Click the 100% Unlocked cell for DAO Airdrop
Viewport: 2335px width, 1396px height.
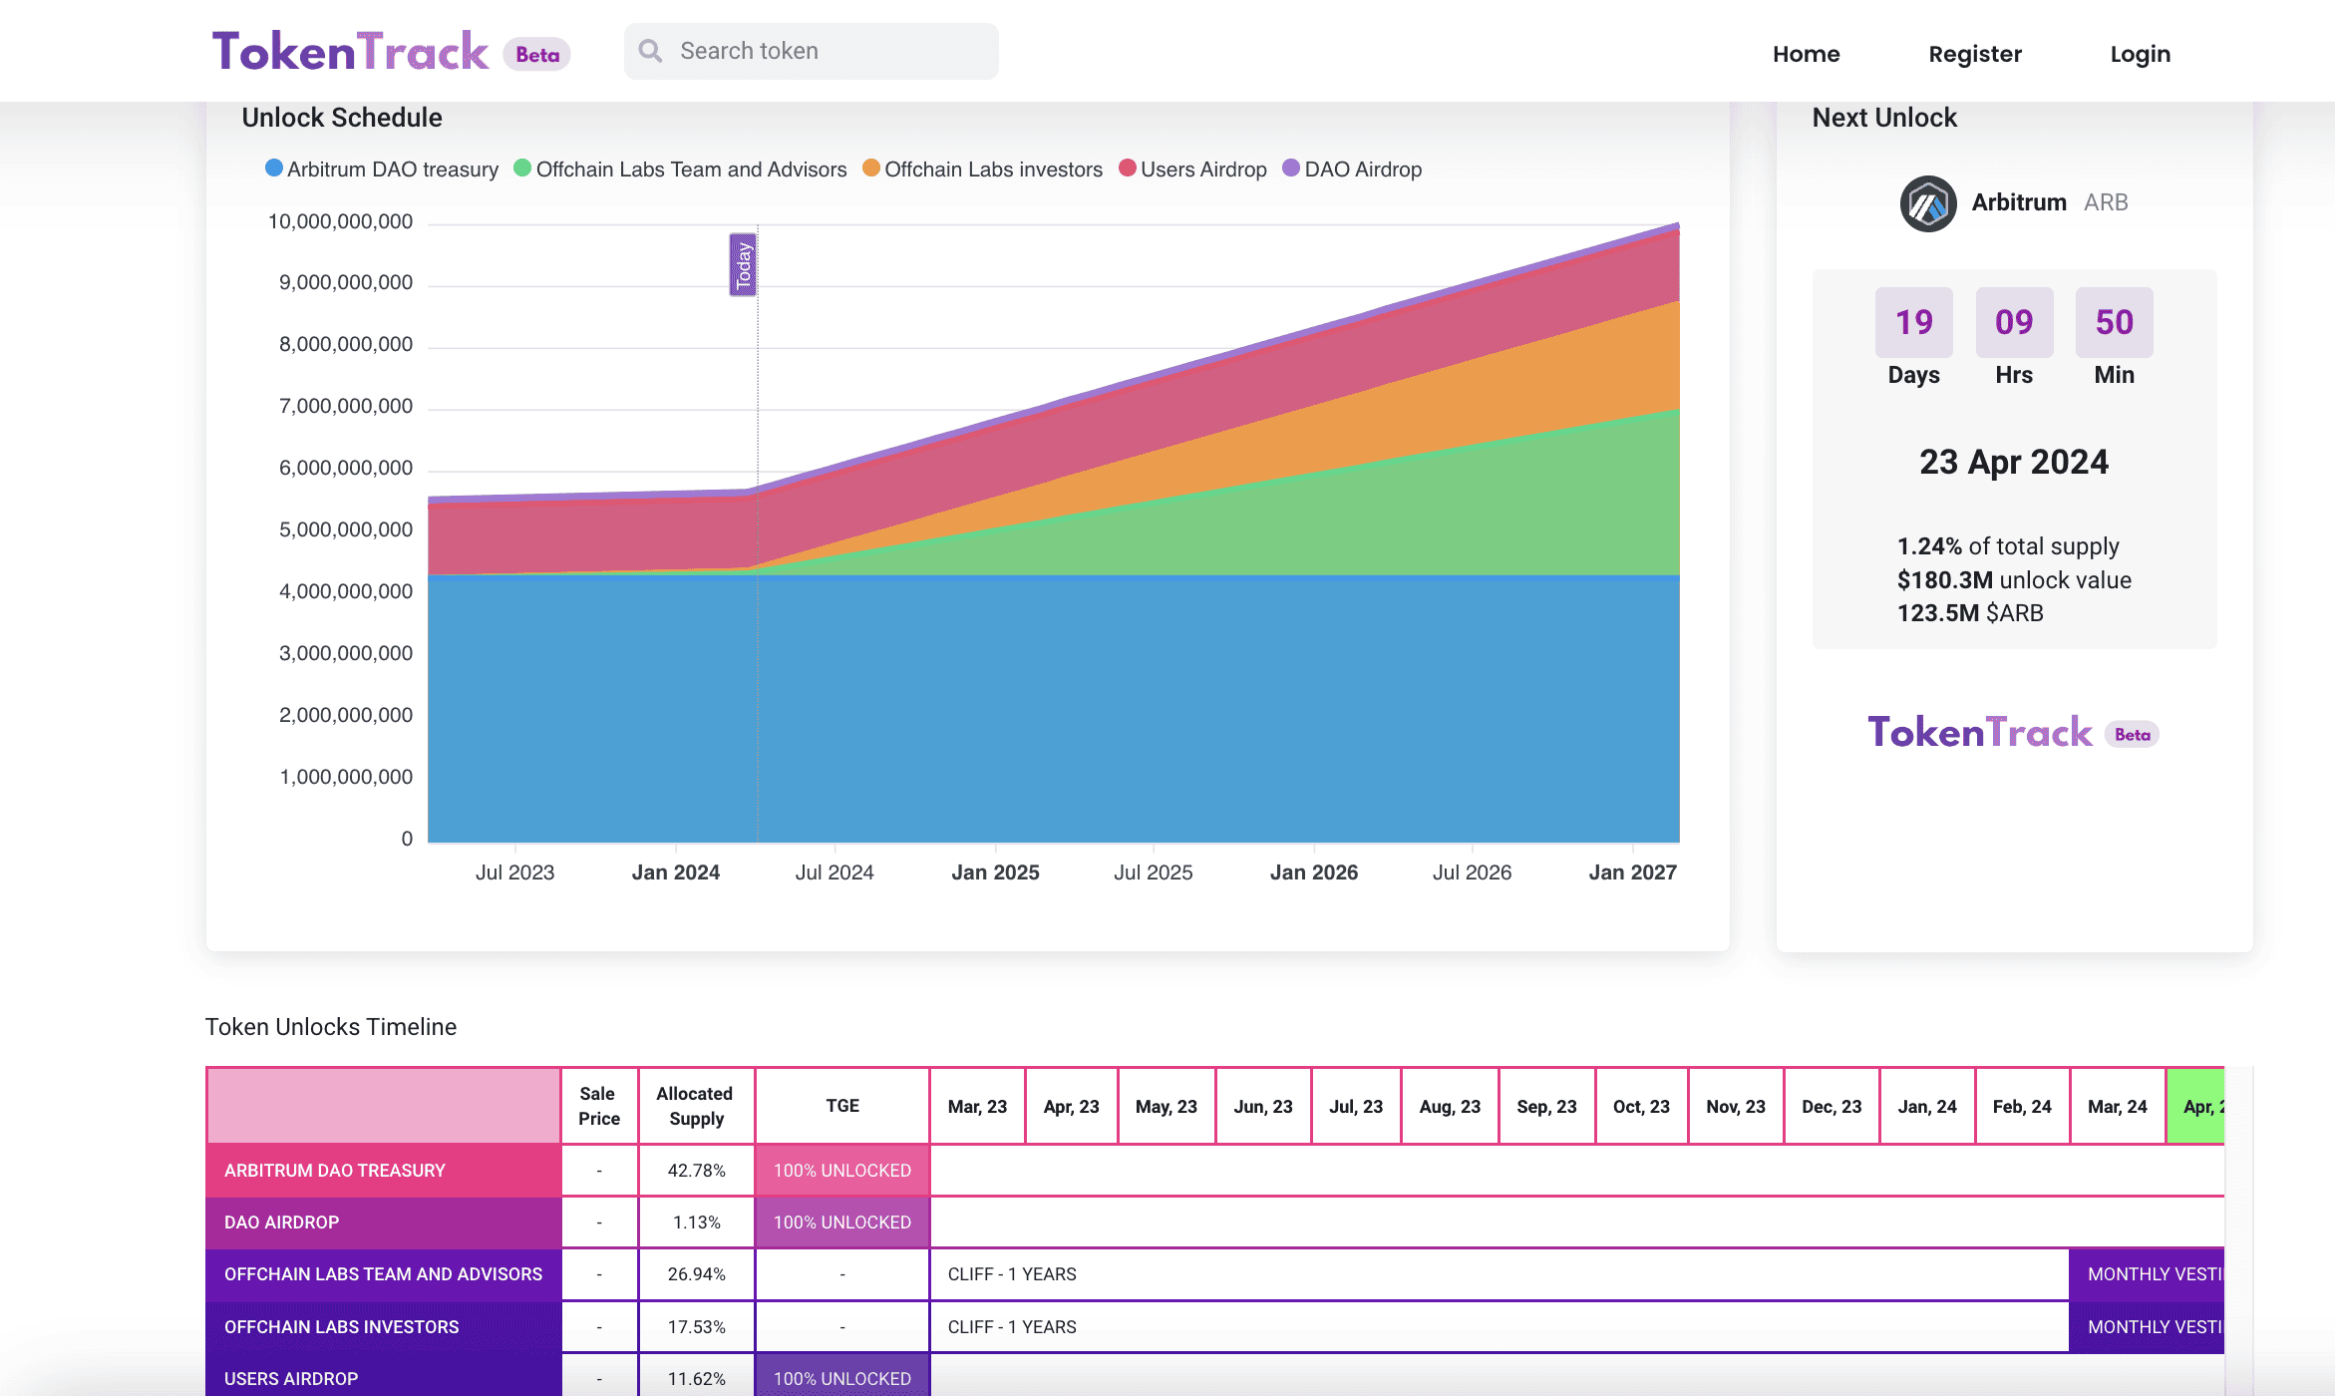click(x=841, y=1222)
